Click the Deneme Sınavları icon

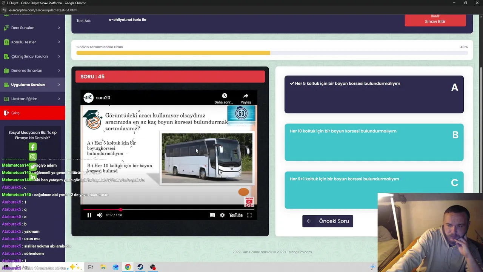click(x=6, y=71)
